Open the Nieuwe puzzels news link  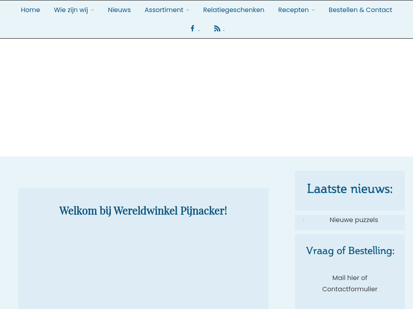[x=354, y=220]
